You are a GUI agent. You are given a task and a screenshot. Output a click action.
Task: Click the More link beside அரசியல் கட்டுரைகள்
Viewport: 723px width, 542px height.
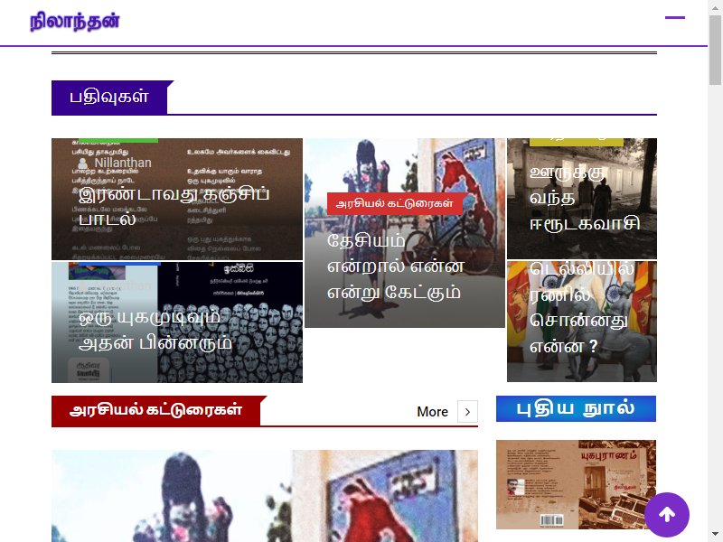(432, 412)
